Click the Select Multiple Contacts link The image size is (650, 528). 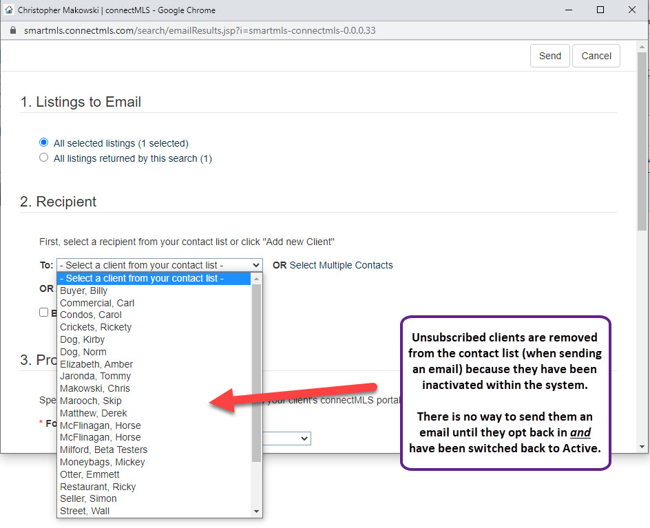click(x=341, y=265)
